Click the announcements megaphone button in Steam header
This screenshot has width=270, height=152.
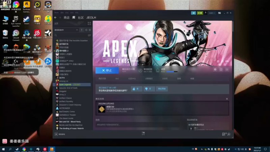click(193, 13)
